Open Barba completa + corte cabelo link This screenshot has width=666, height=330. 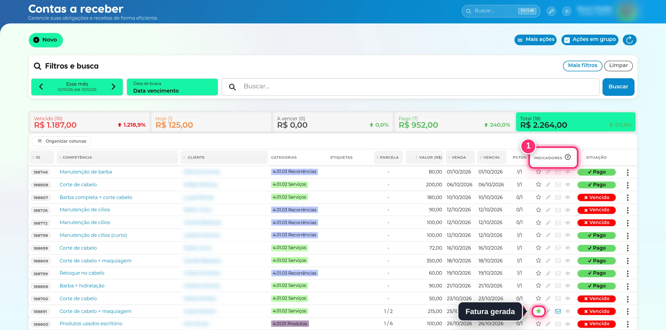[x=96, y=197]
